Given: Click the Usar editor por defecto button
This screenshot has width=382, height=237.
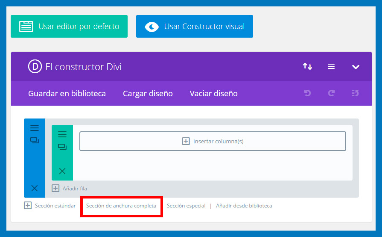Looking at the screenshot, I should click(x=69, y=27).
